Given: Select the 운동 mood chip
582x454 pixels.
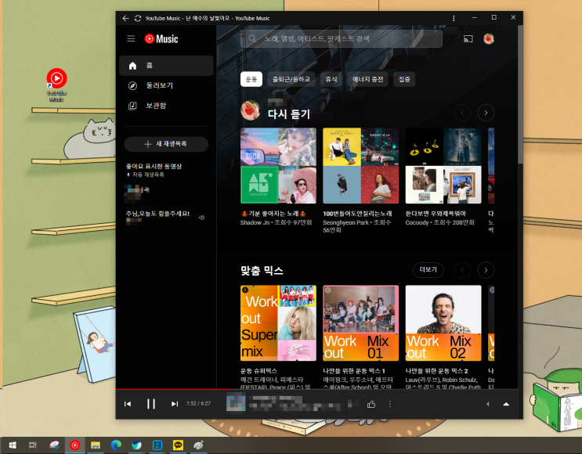Looking at the screenshot, I should (x=251, y=79).
